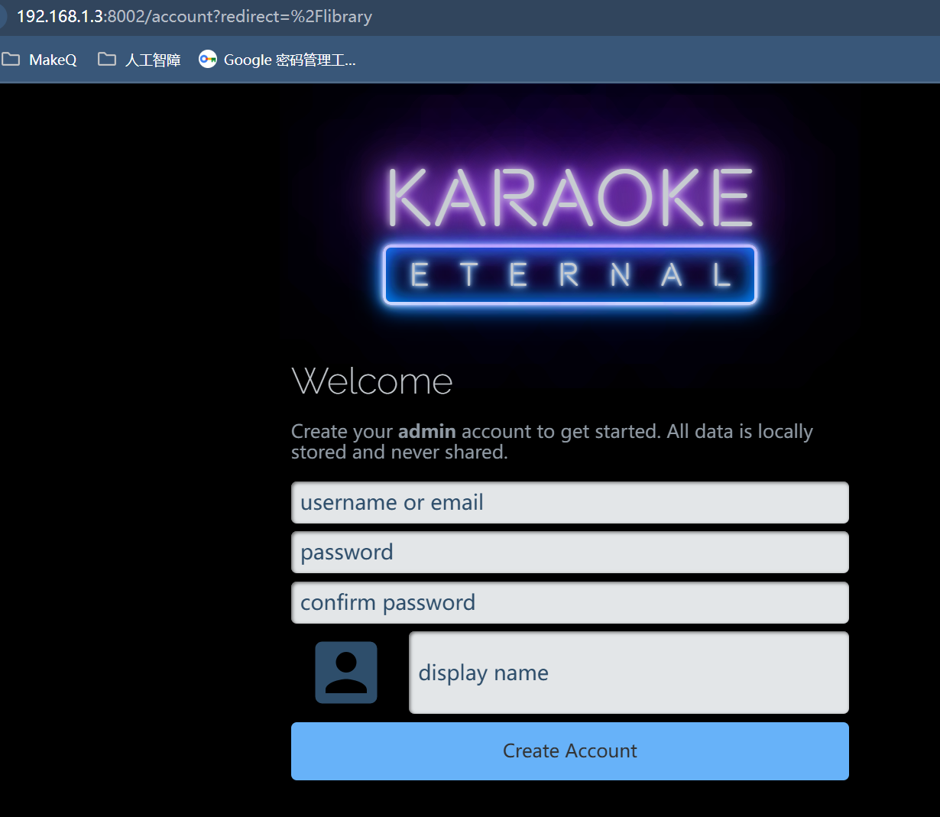Click the Karaoke Eternal neon logo
Image resolution: width=940 pixels, height=817 pixels.
(x=570, y=229)
